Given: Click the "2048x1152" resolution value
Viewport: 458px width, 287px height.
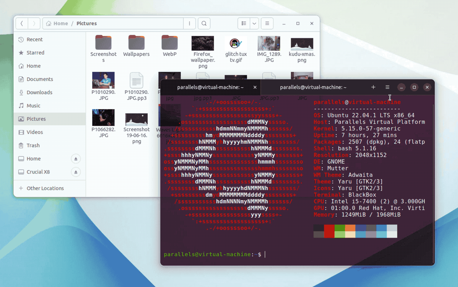Looking at the screenshot, I should point(371,155).
